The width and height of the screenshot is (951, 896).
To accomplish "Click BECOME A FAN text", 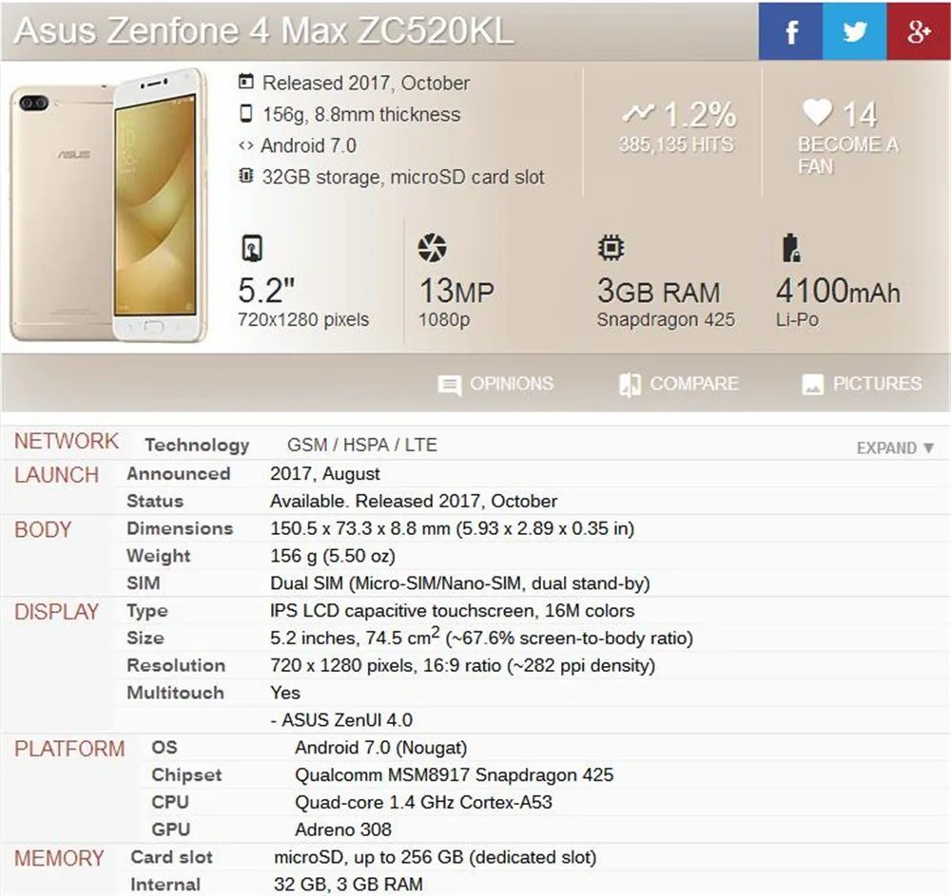I will coord(847,155).
